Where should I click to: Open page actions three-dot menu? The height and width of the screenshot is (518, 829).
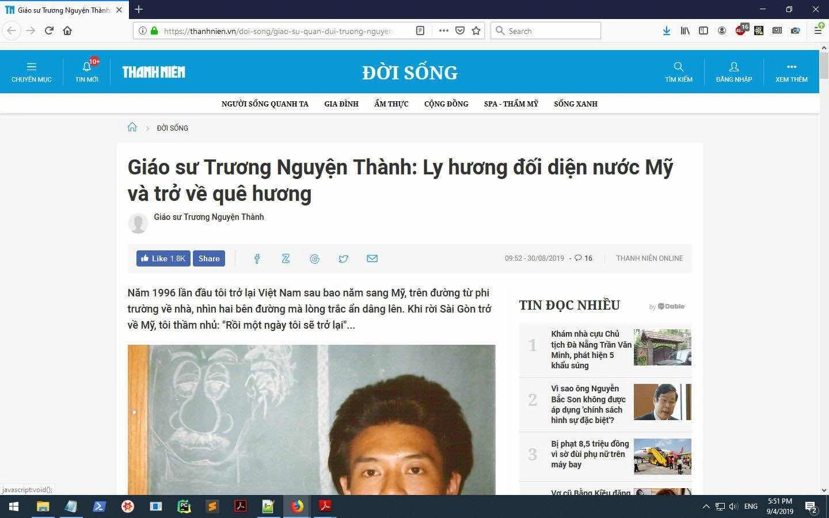click(443, 31)
